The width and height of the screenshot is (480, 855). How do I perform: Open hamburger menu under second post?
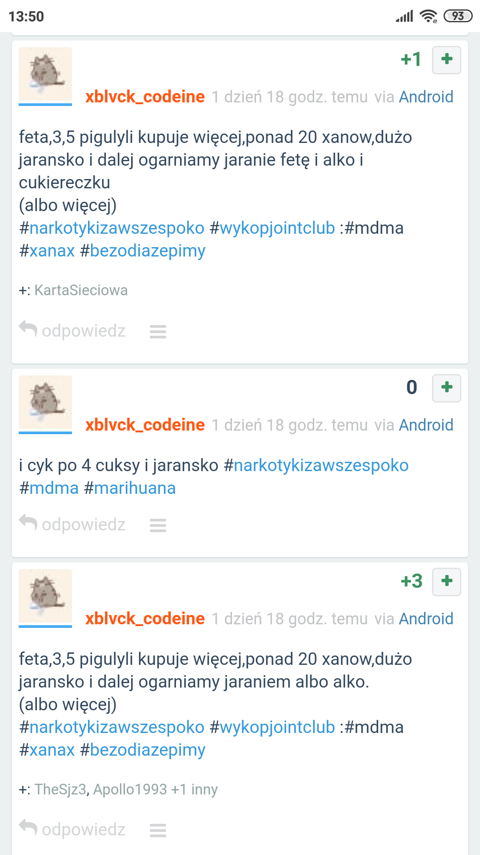click(158, 525)
